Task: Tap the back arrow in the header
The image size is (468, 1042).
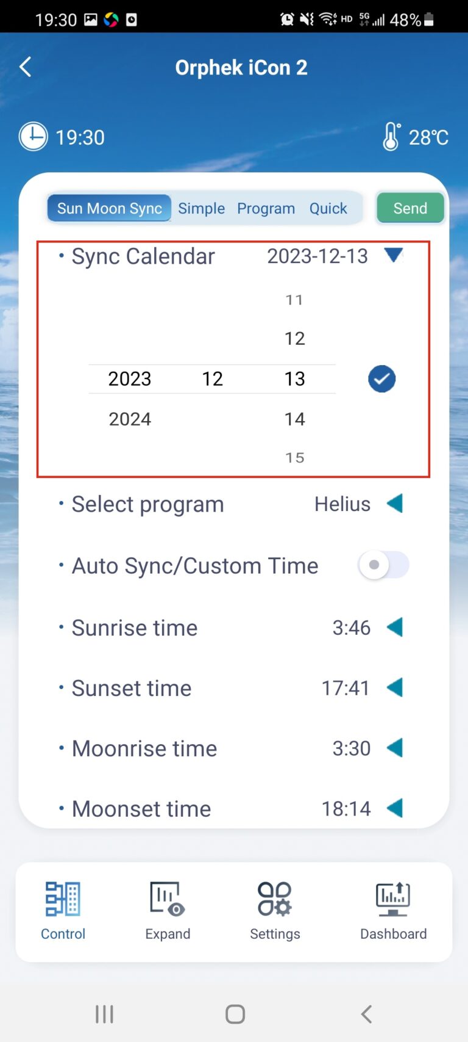Action: 26,67
